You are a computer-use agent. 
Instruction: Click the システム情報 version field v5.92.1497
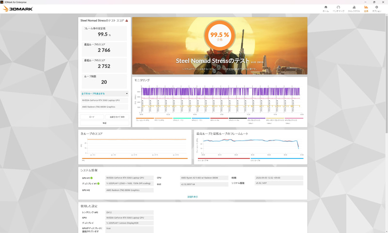click(x=279, y=183)
